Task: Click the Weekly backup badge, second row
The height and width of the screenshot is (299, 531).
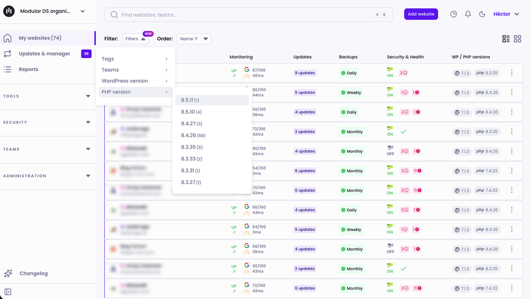Action: (x=351, y=93)
